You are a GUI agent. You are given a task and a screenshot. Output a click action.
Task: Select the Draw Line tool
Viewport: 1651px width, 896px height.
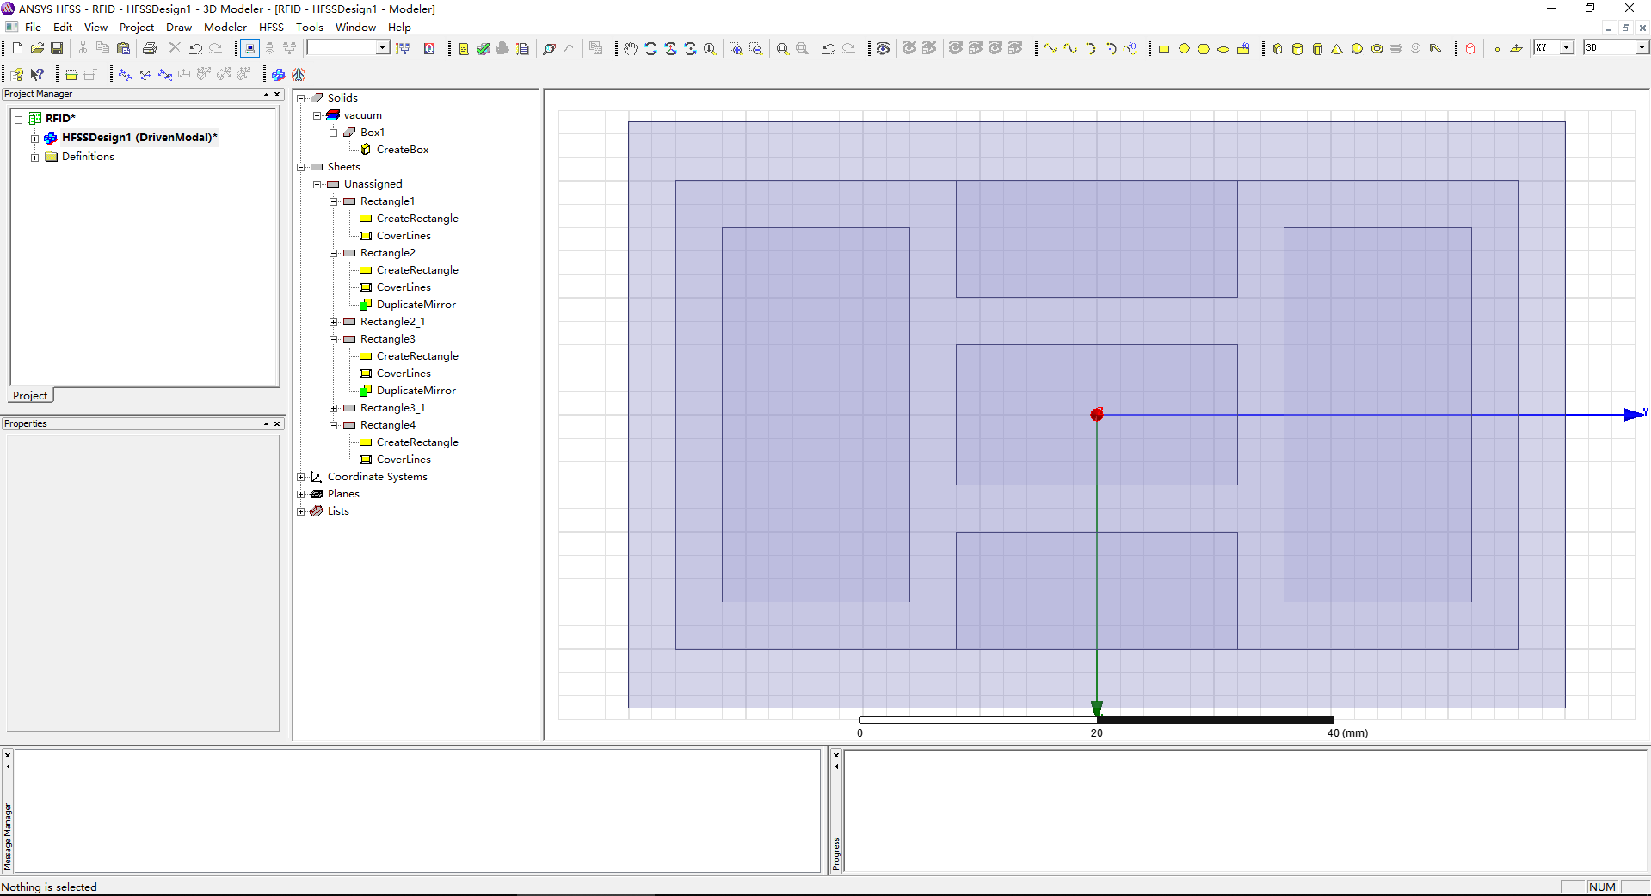click(x=1050, y=49)
